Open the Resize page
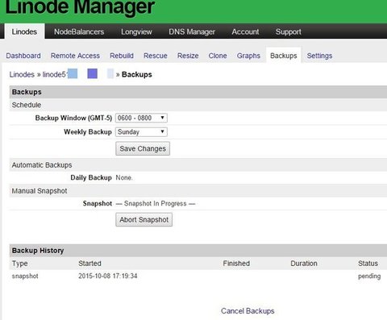Screen dimensions: 387x320 pos(188,56)
